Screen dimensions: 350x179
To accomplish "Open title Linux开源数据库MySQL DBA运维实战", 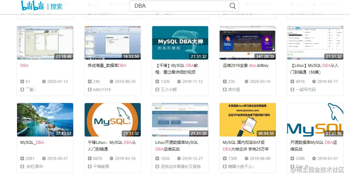I will [x=177, y=146].
